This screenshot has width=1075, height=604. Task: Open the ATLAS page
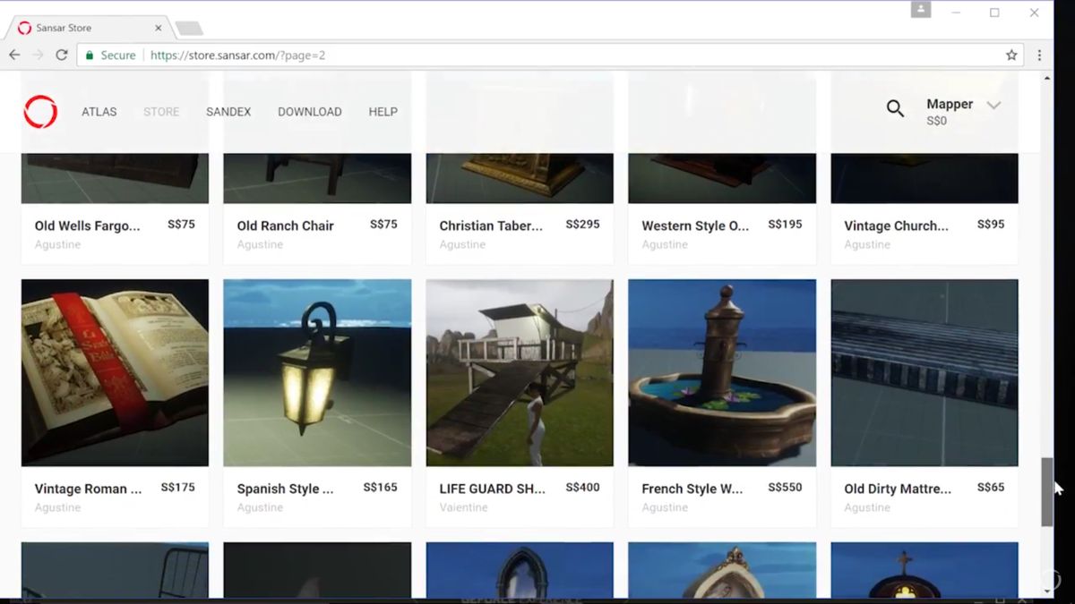(x=99, y=111)
